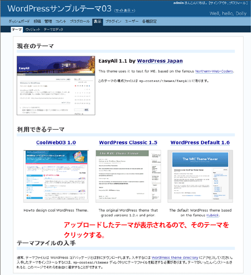
Task: Open the コメント menu item
Action: [61, 21]
